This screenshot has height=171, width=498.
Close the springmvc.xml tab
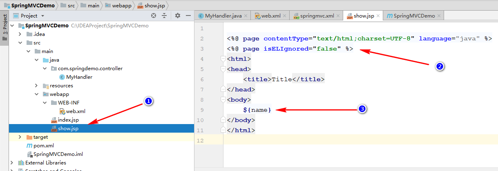pos(338,16)
